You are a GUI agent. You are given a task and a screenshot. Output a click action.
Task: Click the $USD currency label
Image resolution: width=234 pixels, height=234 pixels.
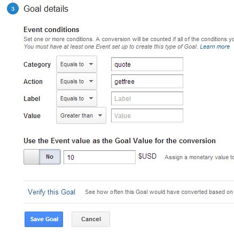(x=147, y=157)
